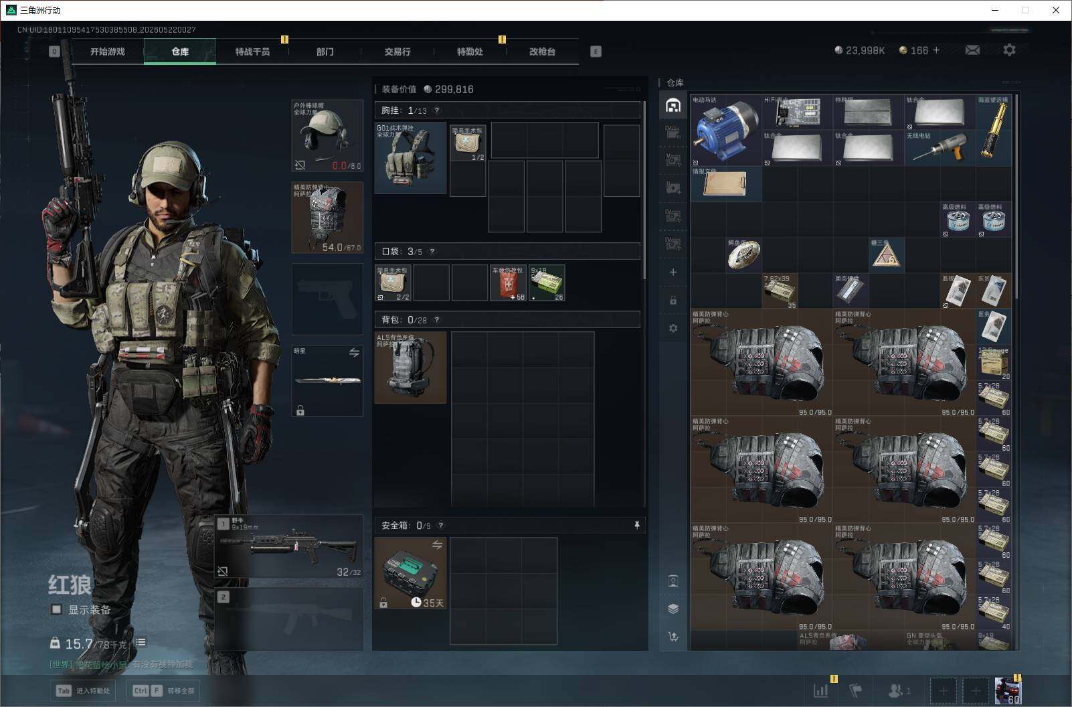1072x707 pixels.
Task: Select the equipped 精英防弹背心 54.0/67.0 armor
Action: [x=327, y=218]
